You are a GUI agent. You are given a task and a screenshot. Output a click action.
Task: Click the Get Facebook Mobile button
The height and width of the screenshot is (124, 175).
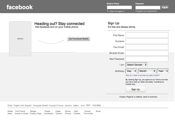(79, 39)
